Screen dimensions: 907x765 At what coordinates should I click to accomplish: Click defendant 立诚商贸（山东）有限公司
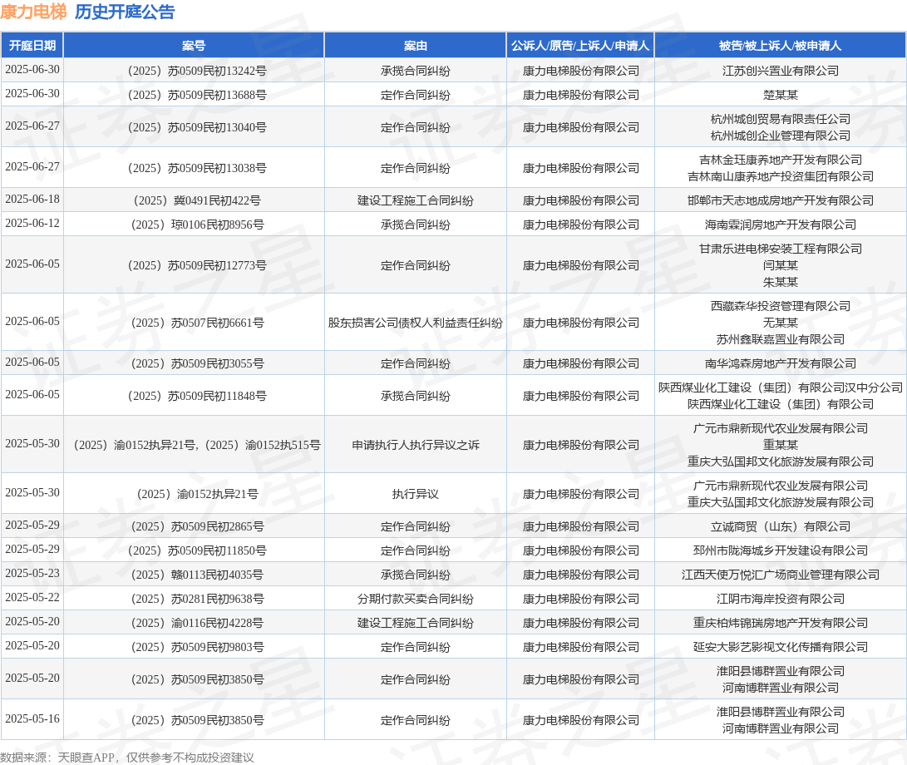[x=781, y=526]
